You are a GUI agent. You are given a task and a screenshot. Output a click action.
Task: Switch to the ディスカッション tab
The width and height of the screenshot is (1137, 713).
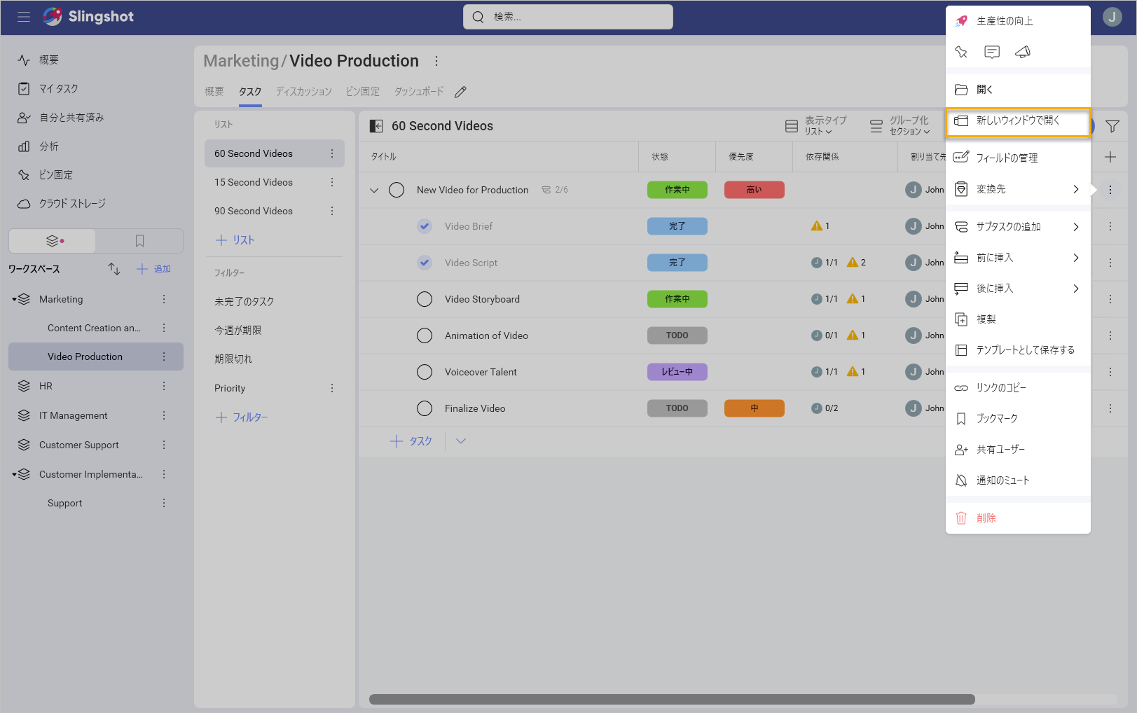pyautogui.click(x=303, y=92)
